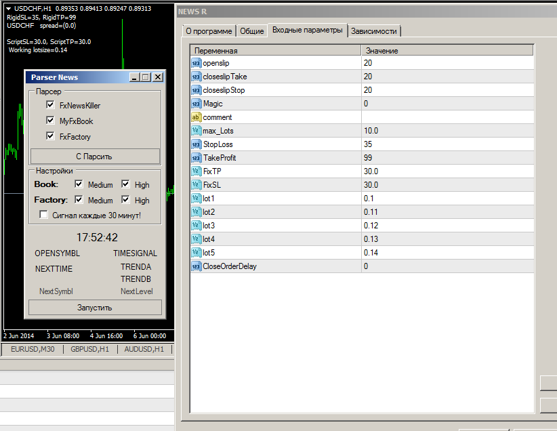Image resolution: width=557 pixels, height=431 pixels.
Task: Switch to the AUDUSD,H1 chart tab
Action: [144, 349]
